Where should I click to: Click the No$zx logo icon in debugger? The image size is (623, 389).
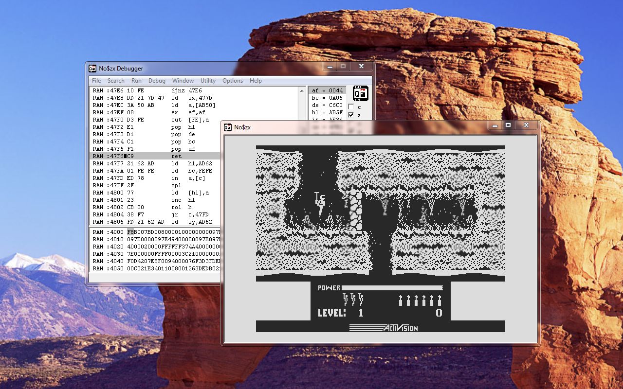360,93
